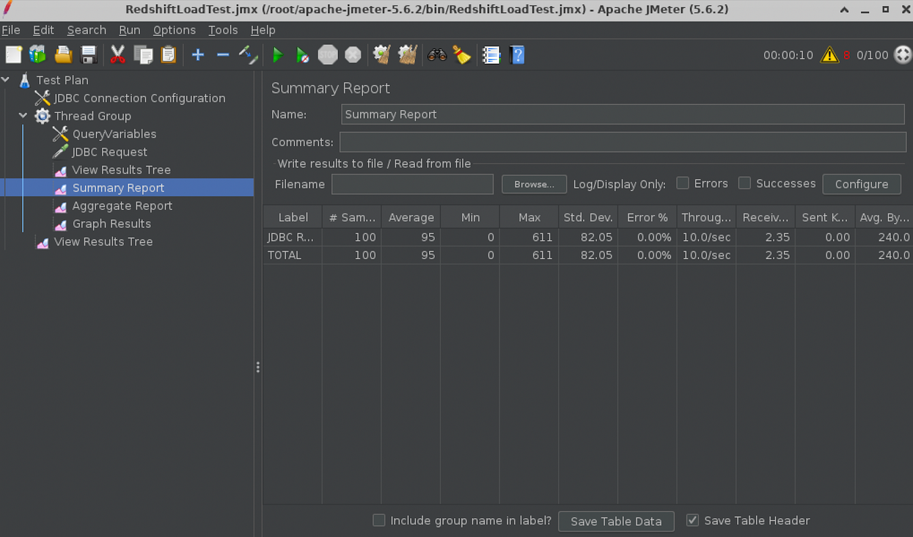Click the Cut scissors icon
Viewport: 913px width, 537px height.
(117, 55)
